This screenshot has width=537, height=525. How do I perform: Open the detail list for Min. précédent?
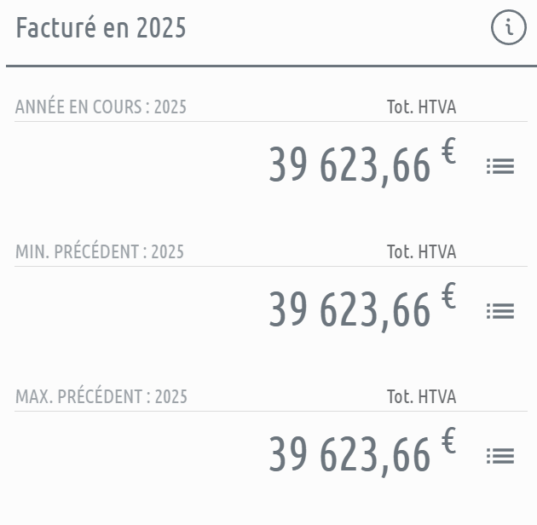(500, 311)
